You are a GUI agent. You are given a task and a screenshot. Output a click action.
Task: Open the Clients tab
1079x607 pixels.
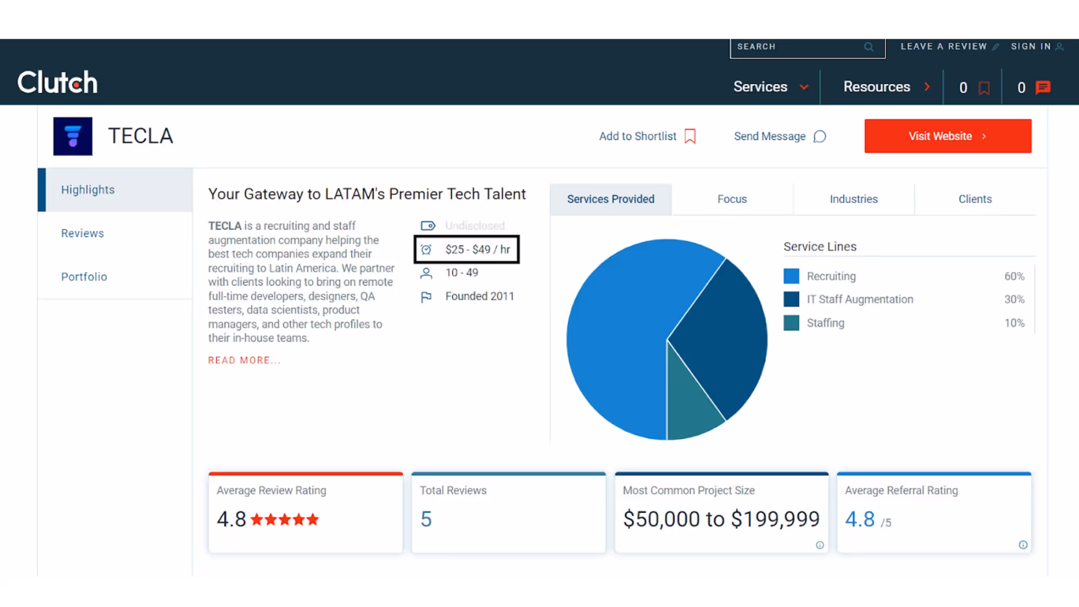click(x=975, y=199)
